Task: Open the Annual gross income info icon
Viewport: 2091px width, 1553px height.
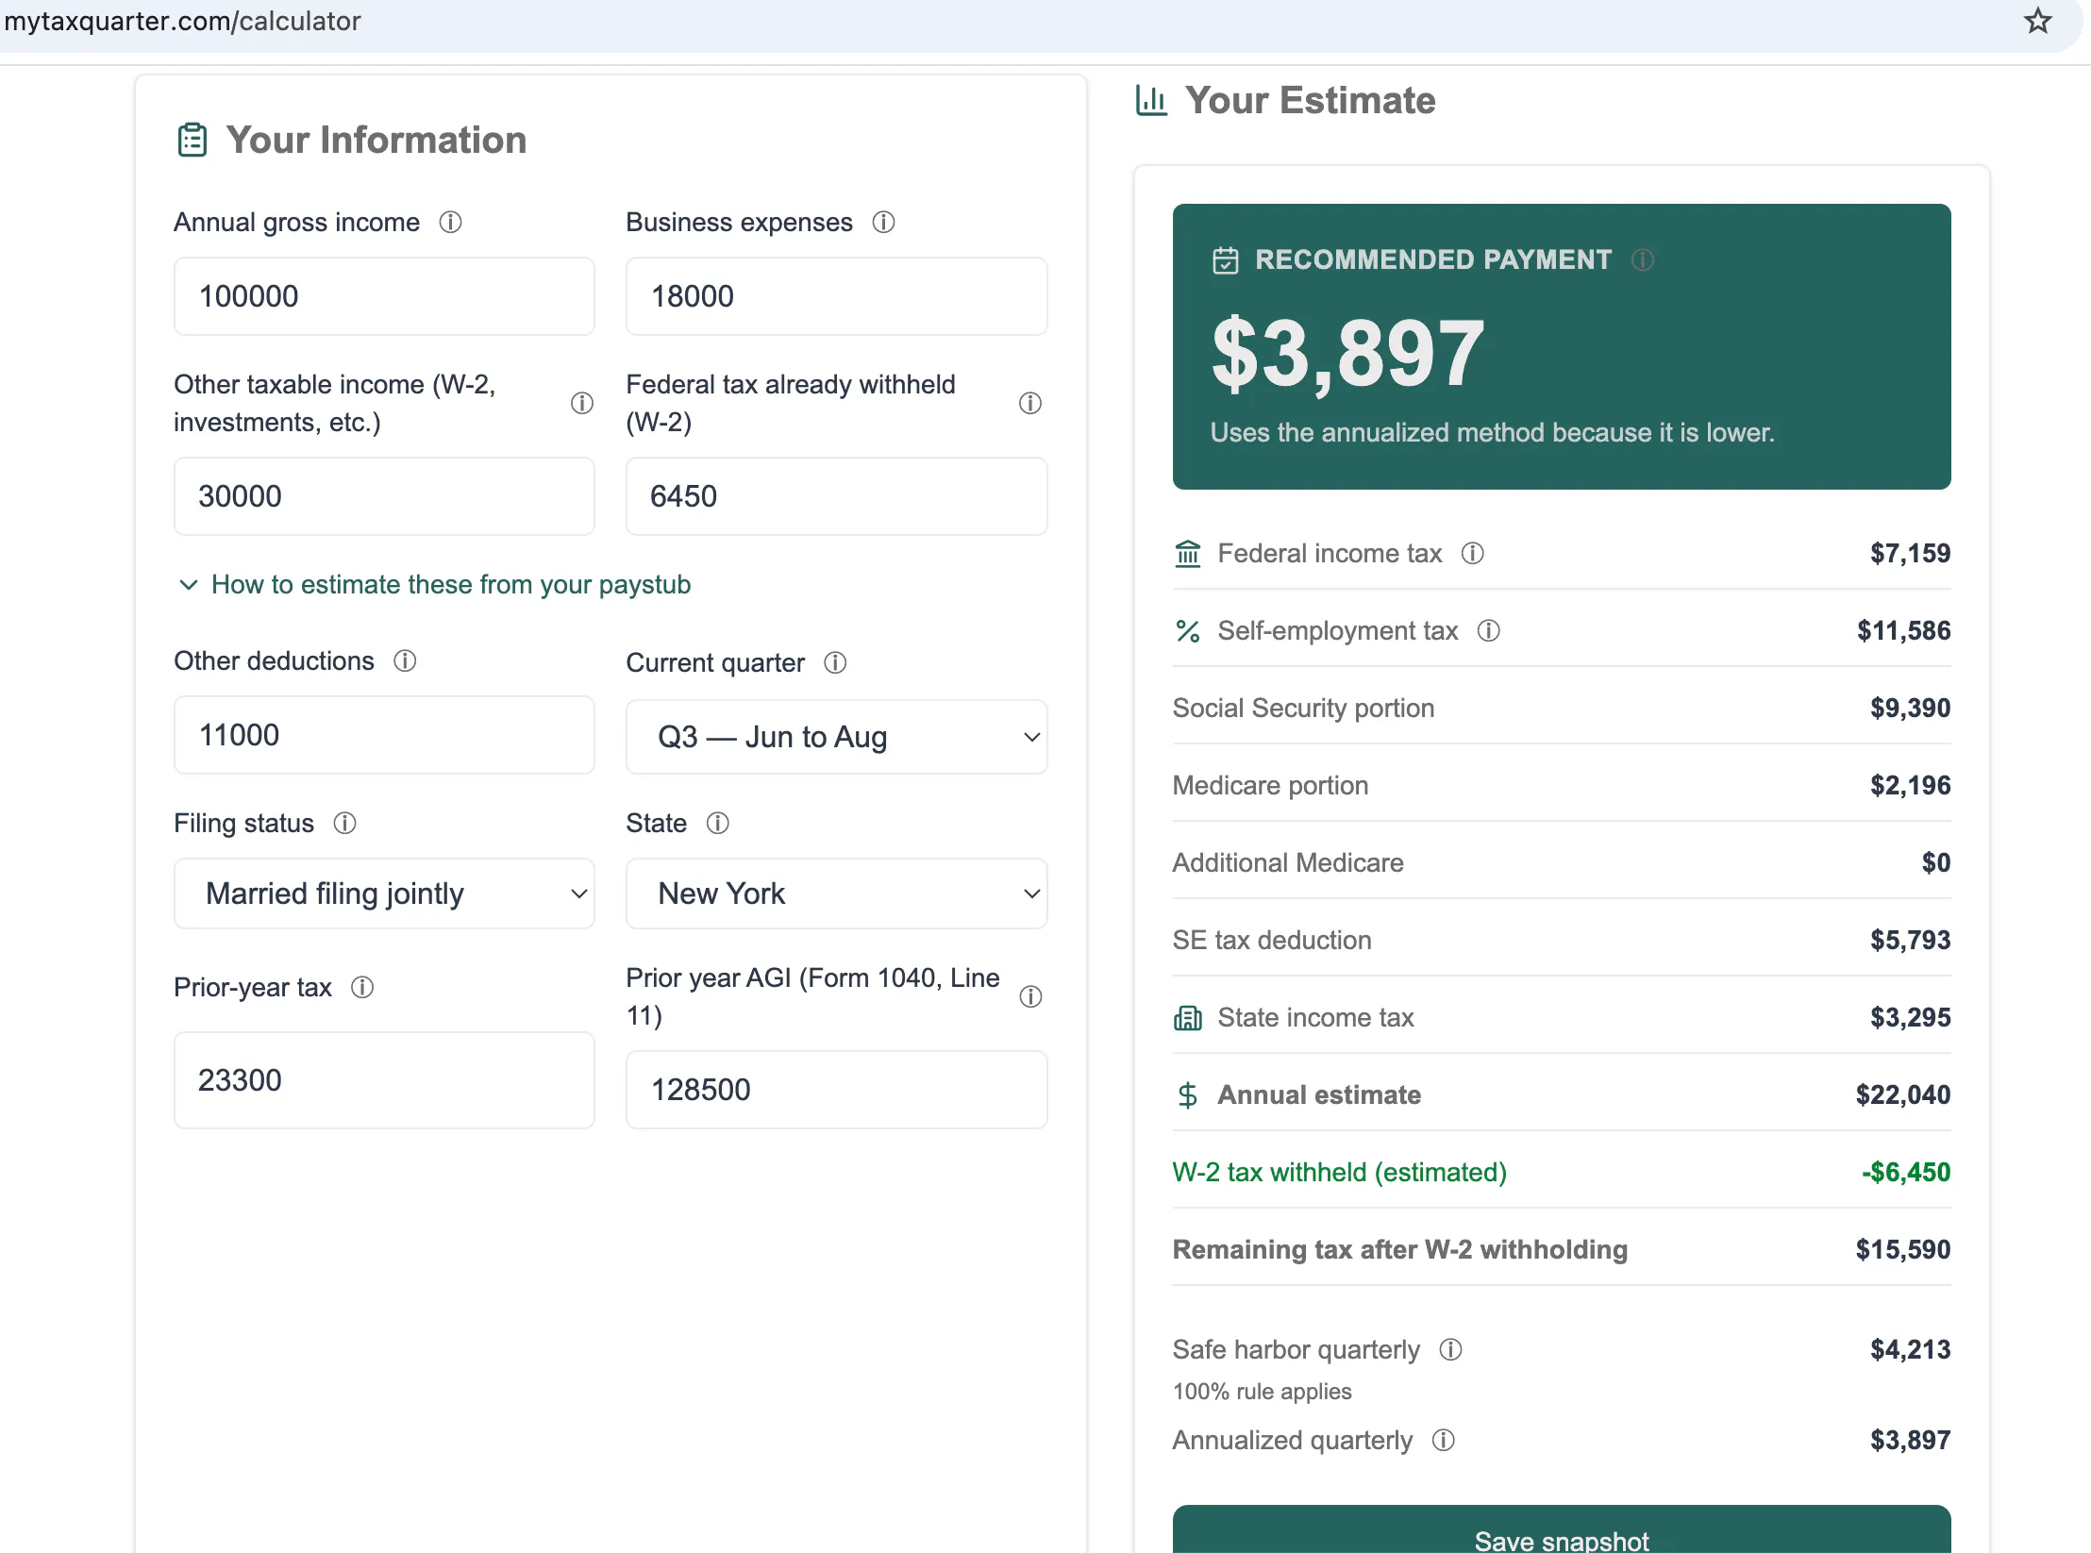Action: tap(450, 223)
